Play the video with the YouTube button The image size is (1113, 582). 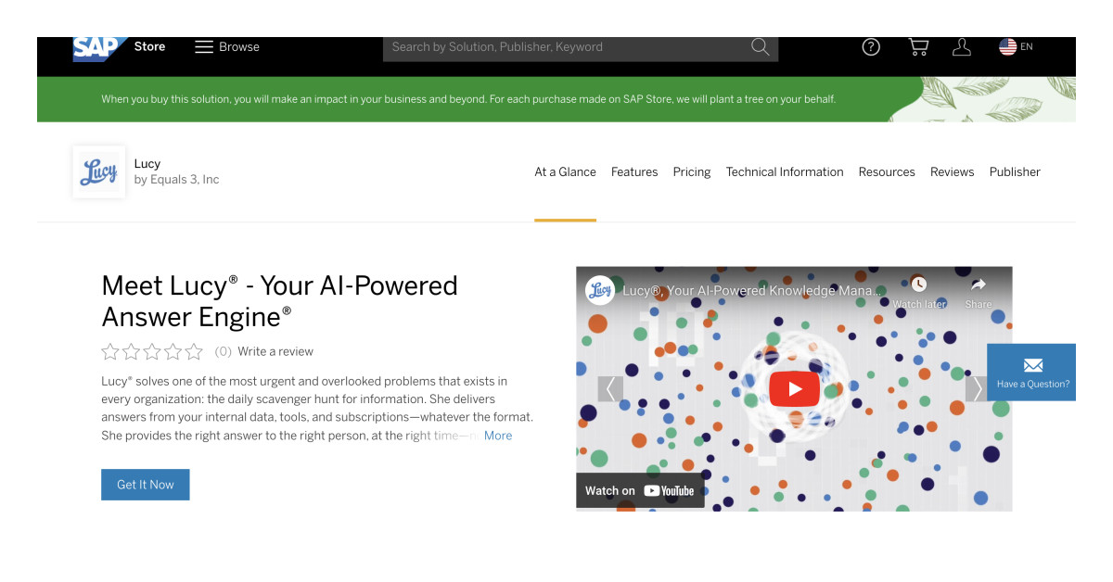coord(794,388)
